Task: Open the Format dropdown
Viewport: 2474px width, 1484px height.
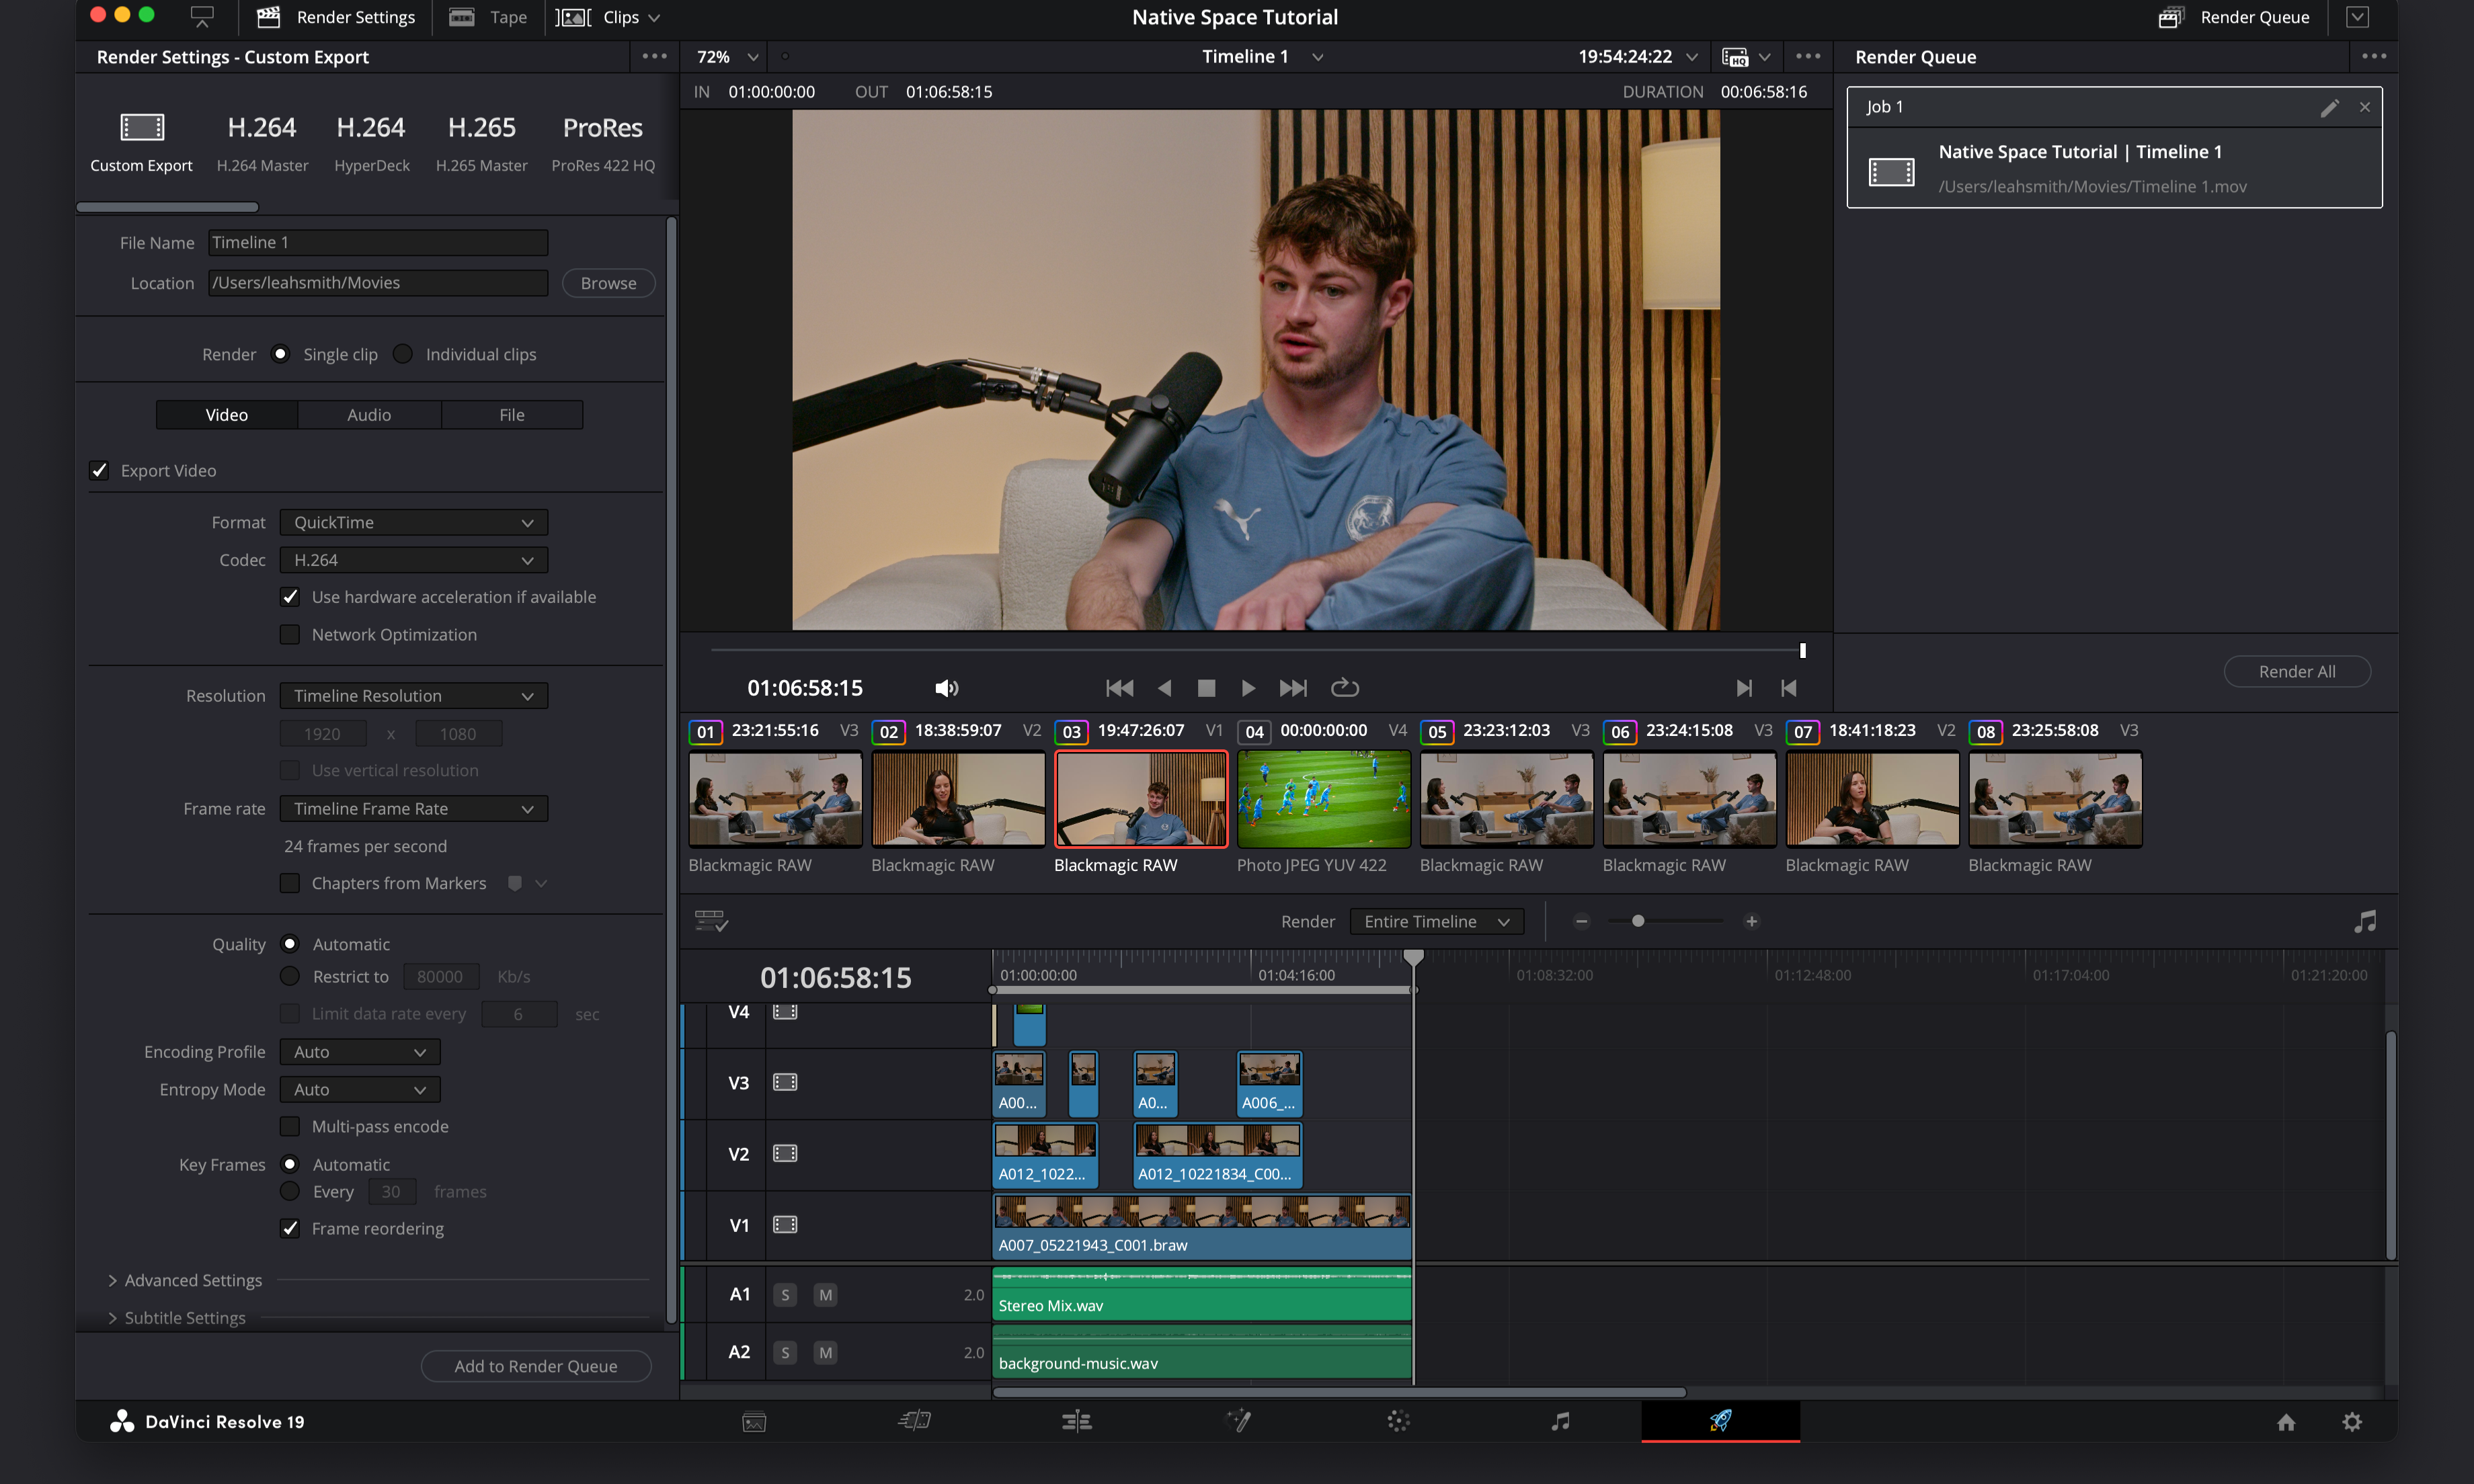Action: click(414, 522)
